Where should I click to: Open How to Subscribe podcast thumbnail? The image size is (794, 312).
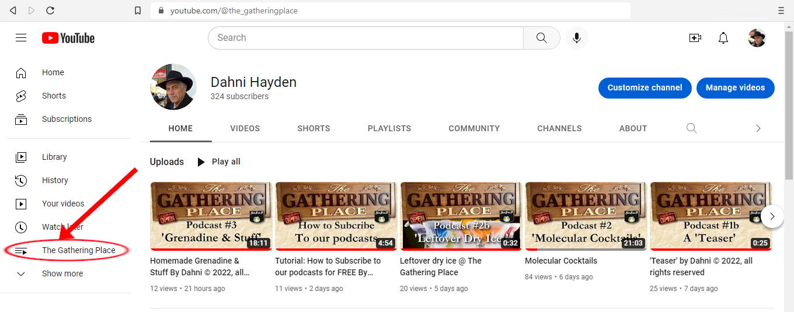pos(336,216)
